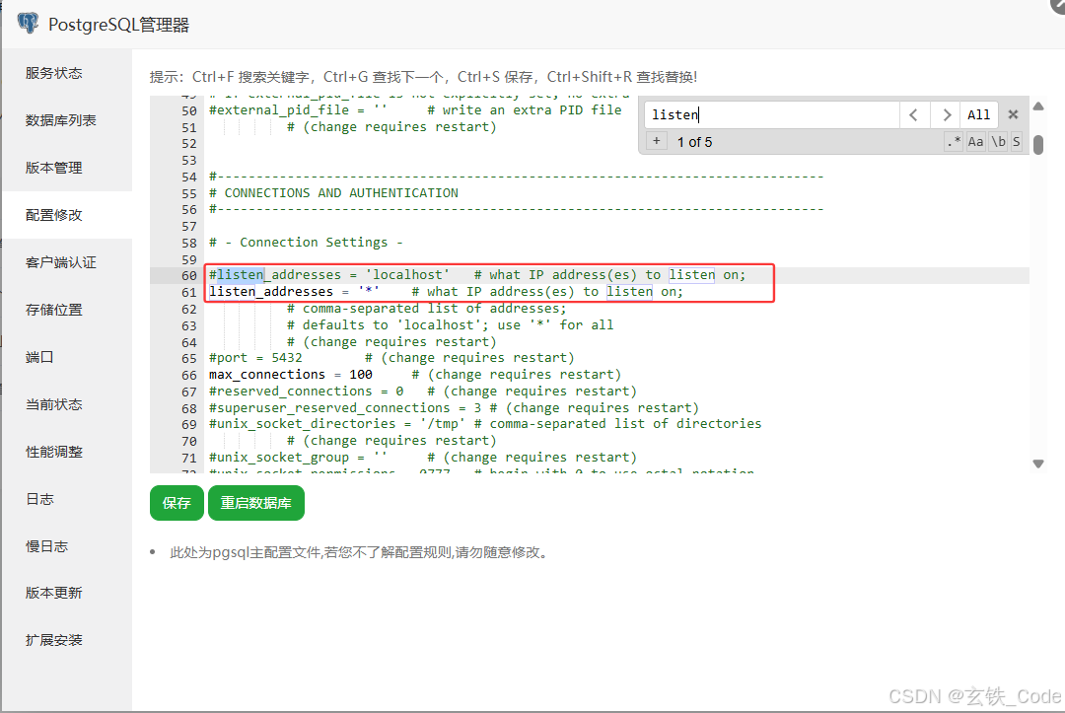Toggle case-sensitive search (Aa)
Screen dimensions: 1065x713
(x=975, y=141)
